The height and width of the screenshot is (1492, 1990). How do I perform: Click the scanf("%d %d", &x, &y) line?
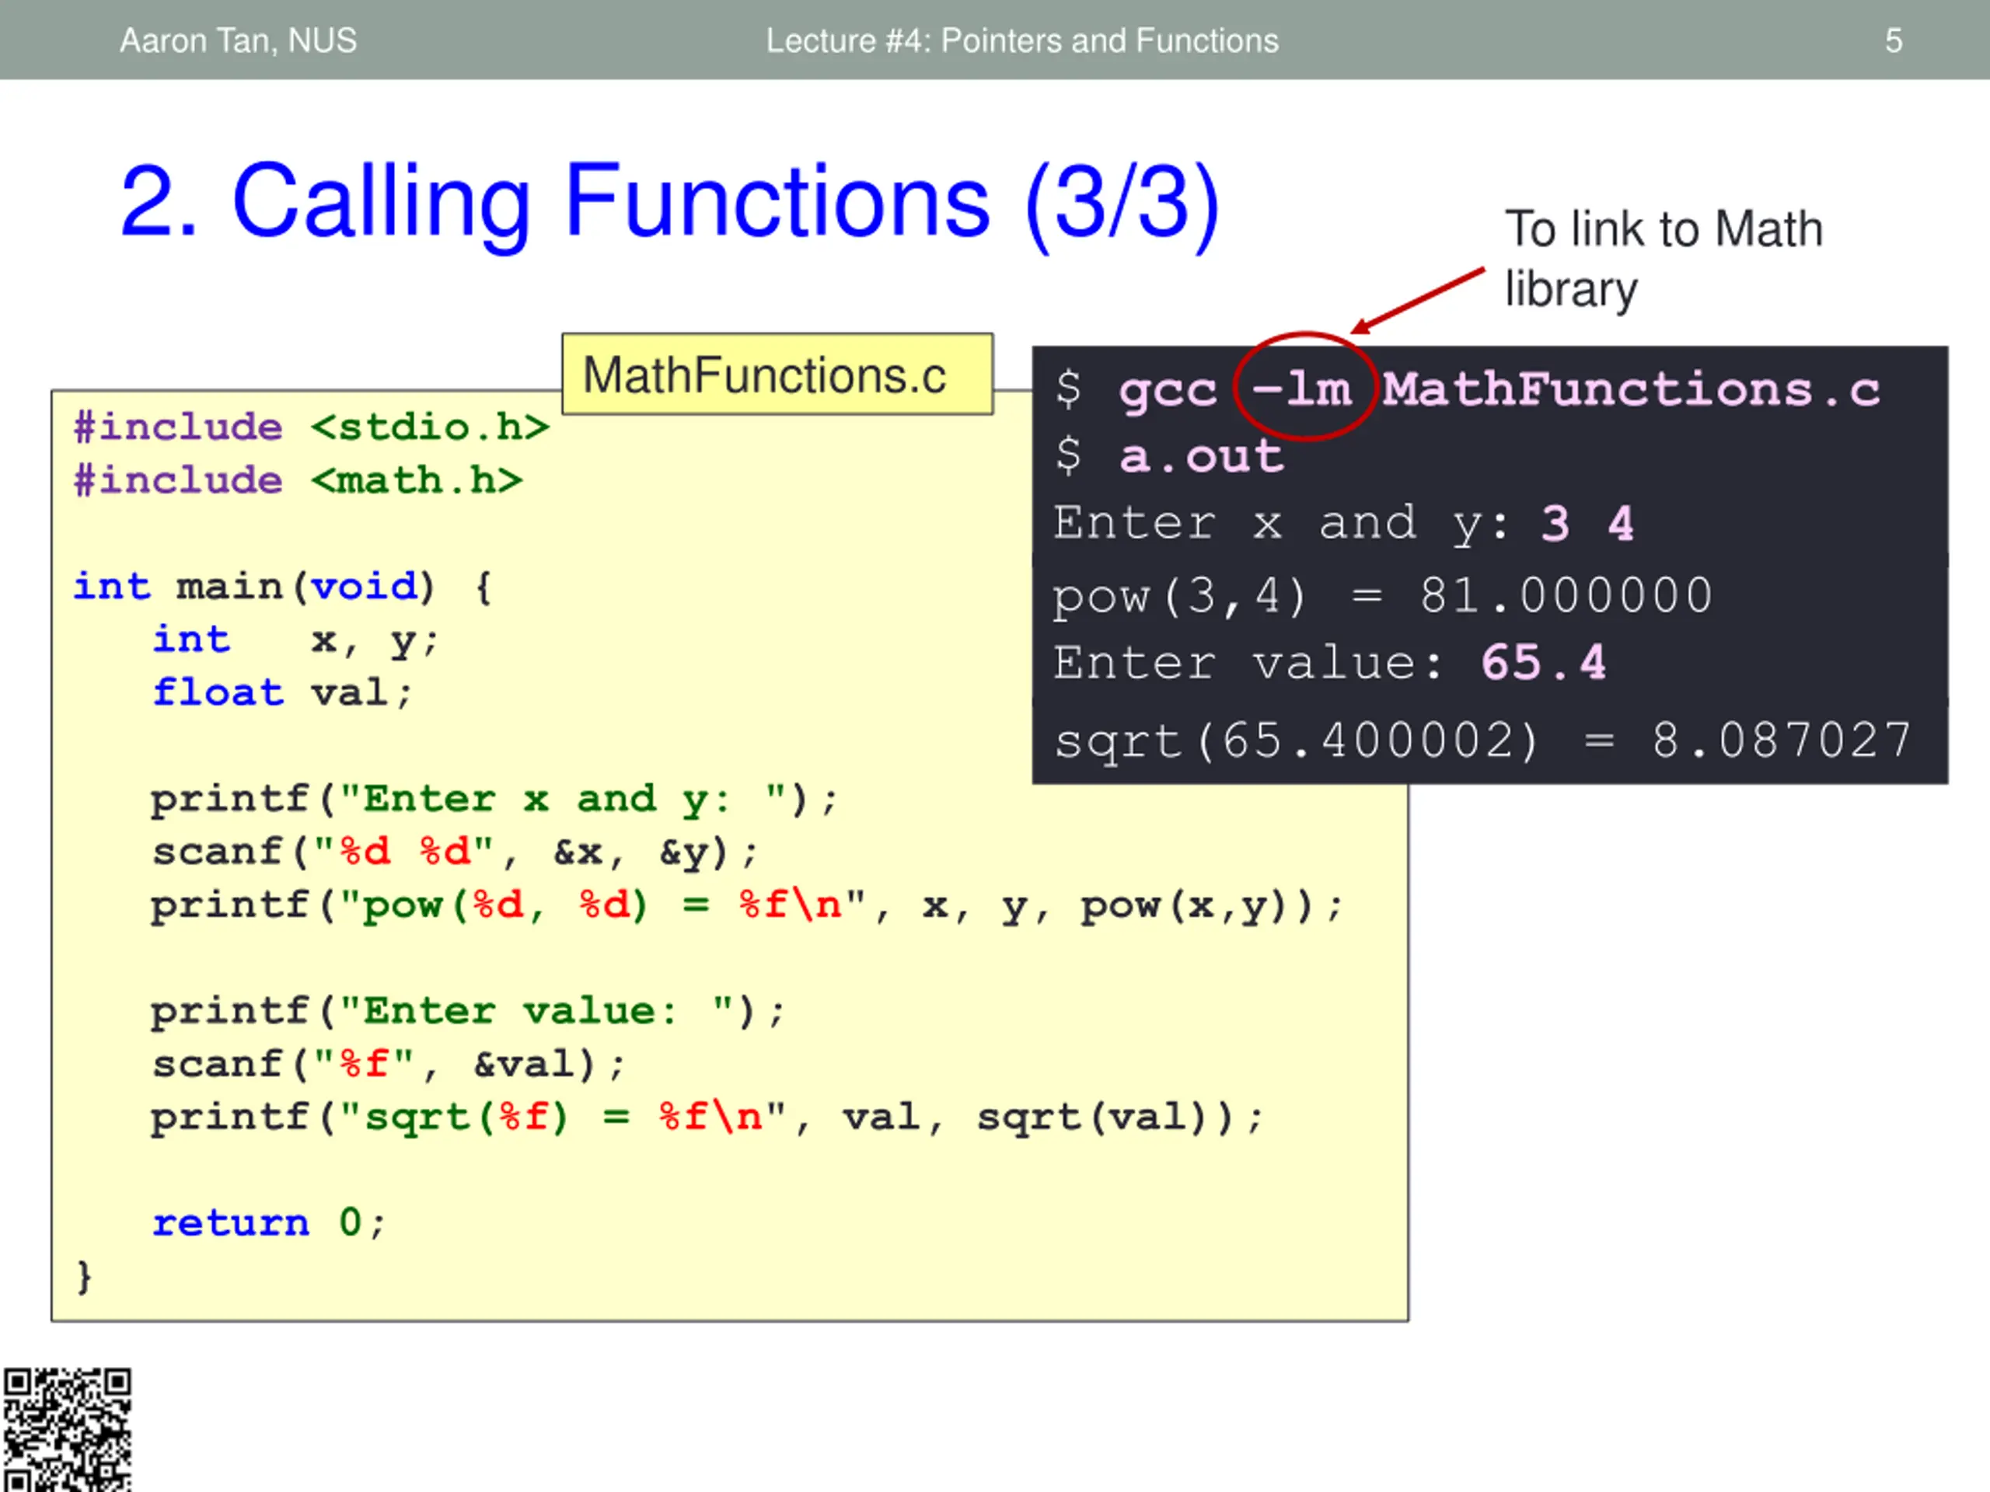point(454,852)
